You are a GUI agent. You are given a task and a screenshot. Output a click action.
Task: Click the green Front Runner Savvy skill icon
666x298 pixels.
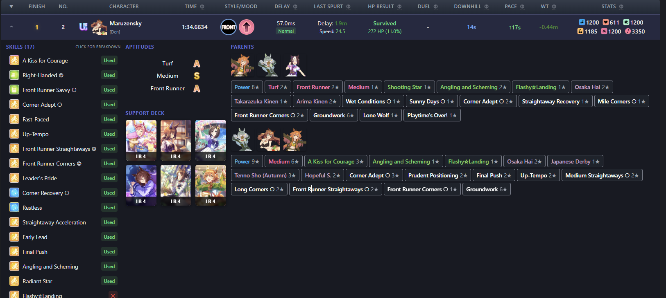(14, 90)
